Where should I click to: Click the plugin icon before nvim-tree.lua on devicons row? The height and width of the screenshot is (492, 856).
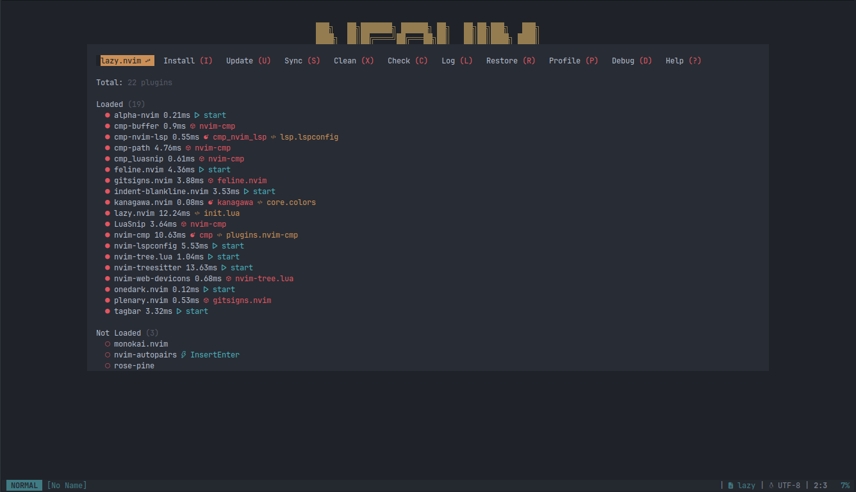click(229, 279)
